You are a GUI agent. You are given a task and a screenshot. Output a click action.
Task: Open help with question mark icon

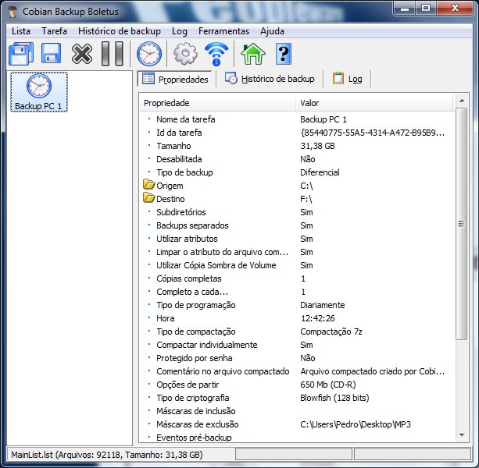(x=284, y=54)
